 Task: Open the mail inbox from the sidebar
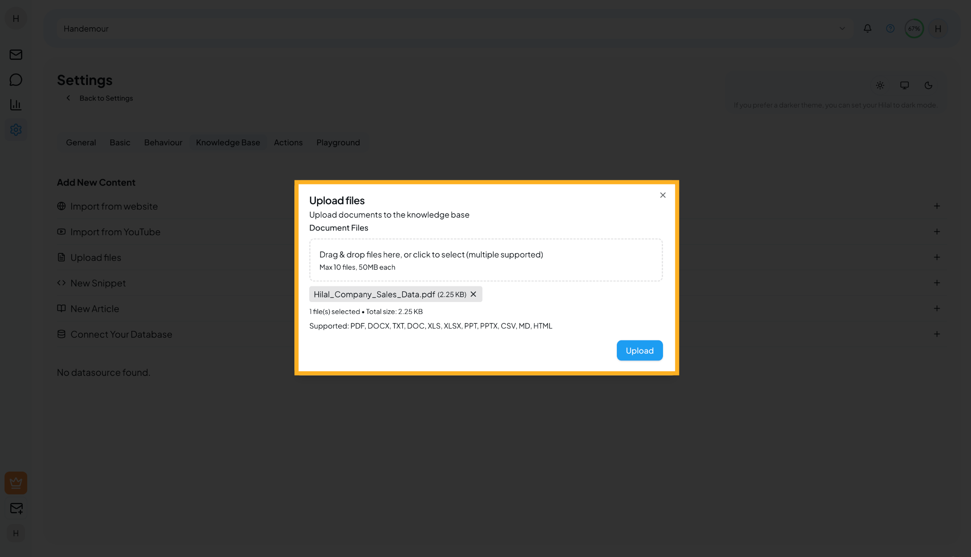pyautogui.click(x=16, y=54)
